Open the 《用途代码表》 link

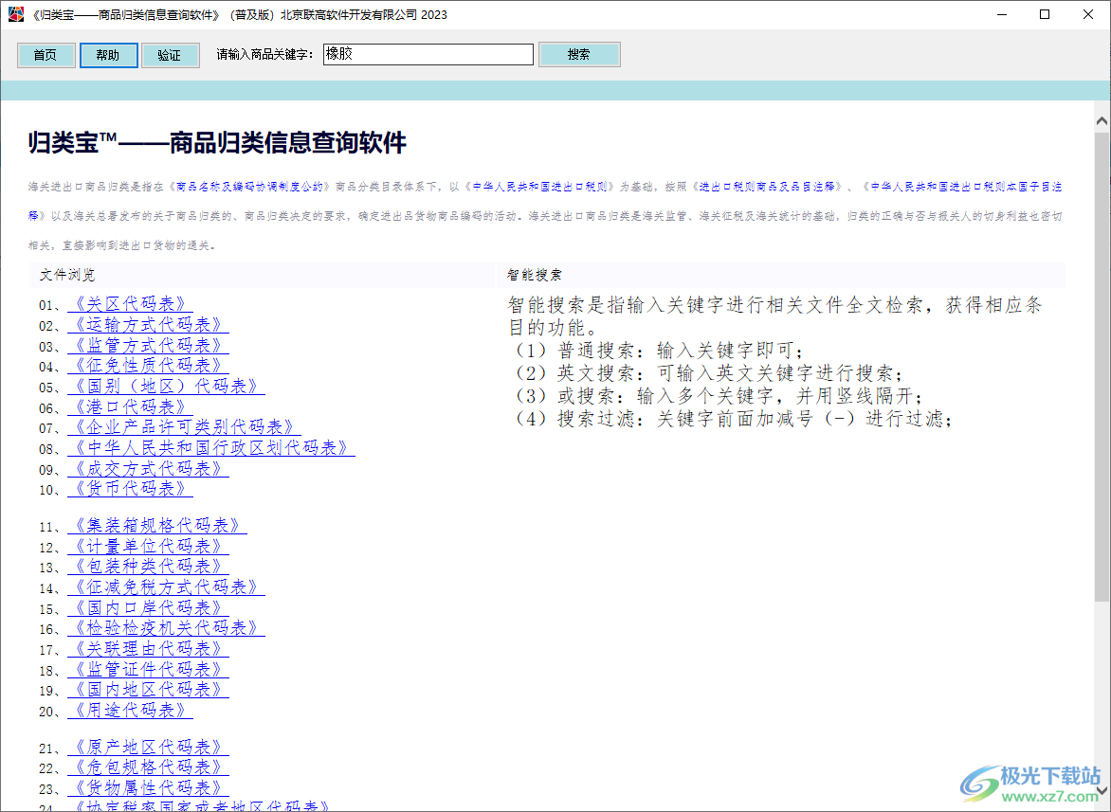pyautogui.click(x=130, y=710)
